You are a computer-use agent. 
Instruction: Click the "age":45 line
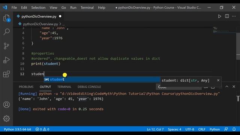coord(49,33)
